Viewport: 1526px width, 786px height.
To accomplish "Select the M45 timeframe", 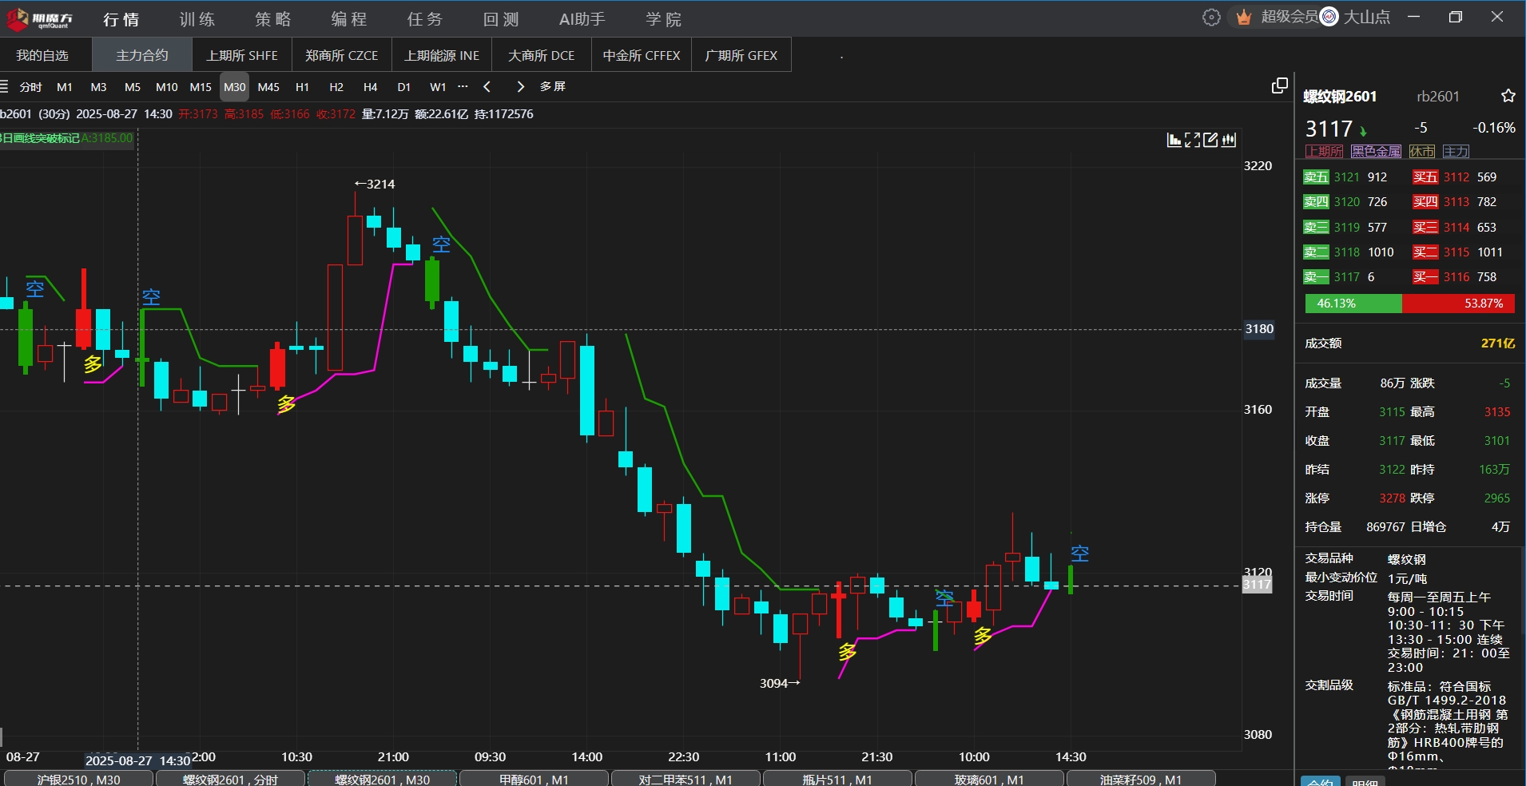I will click(x=268, y=87).
